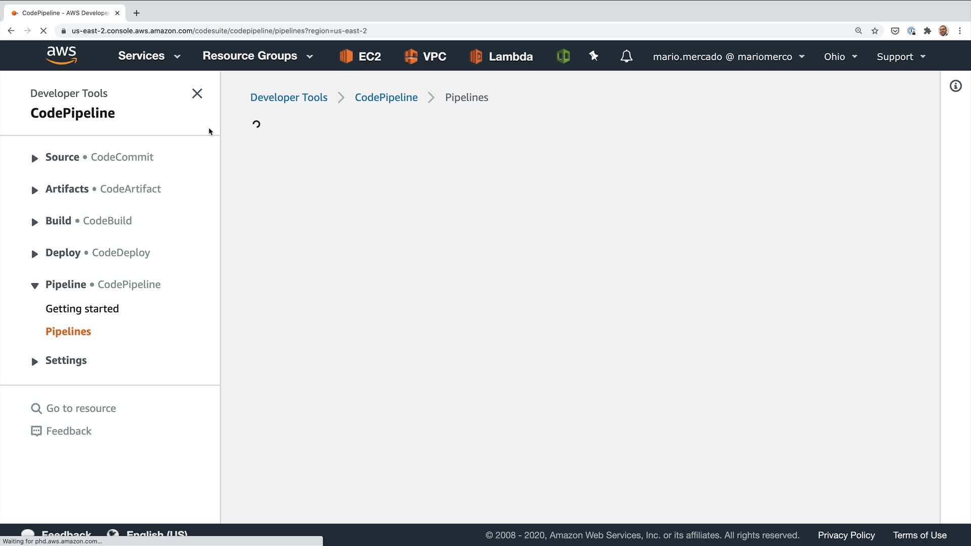Open the notifications bell
Screen dimensions: 971x546
pos(626,56)
